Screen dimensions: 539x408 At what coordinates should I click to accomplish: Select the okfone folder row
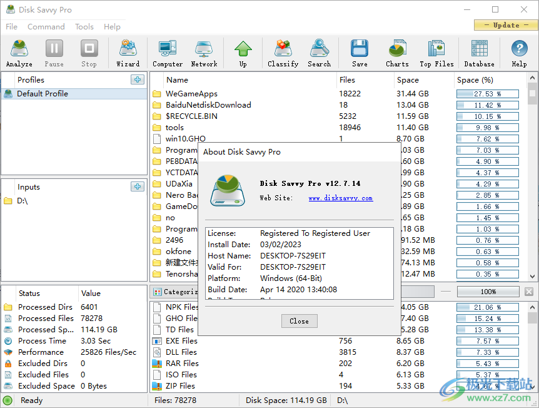[x=338, y=252]
